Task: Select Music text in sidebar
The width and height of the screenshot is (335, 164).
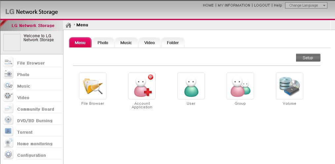Action: 24,86
